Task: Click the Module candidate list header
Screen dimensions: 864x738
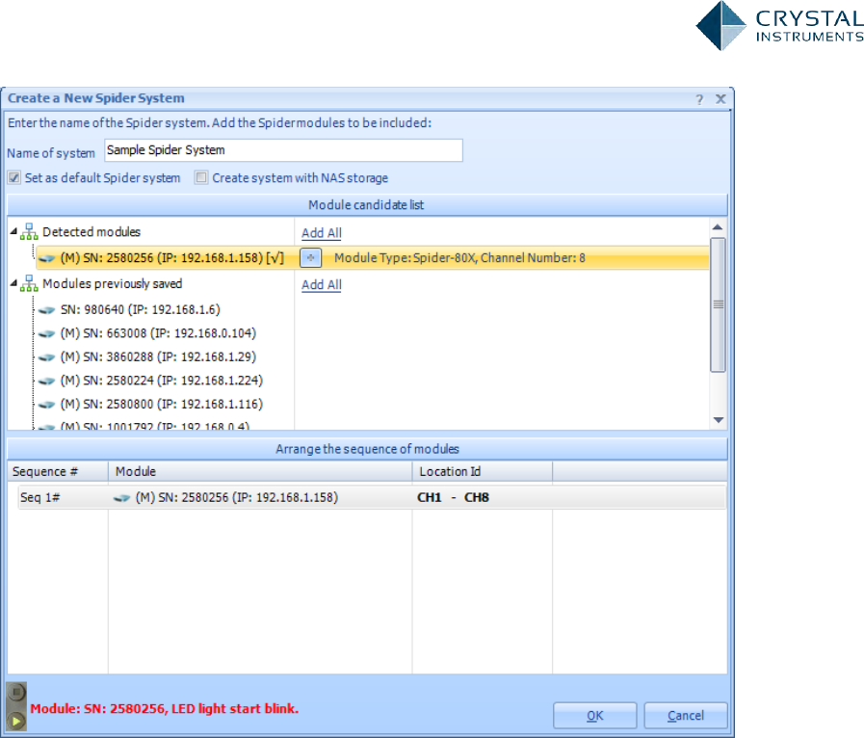Action: 367,205
